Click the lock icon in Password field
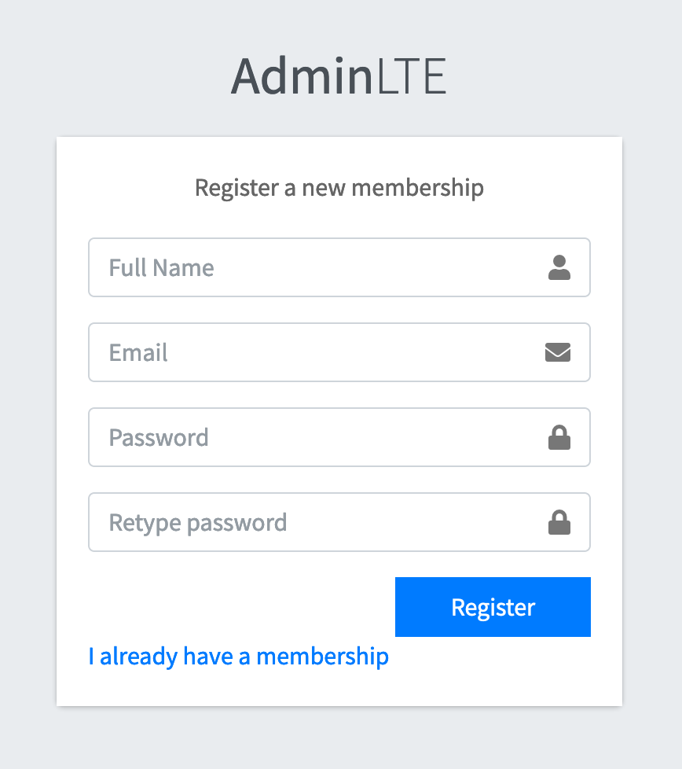The image size is (682, 769). [559, 437]
